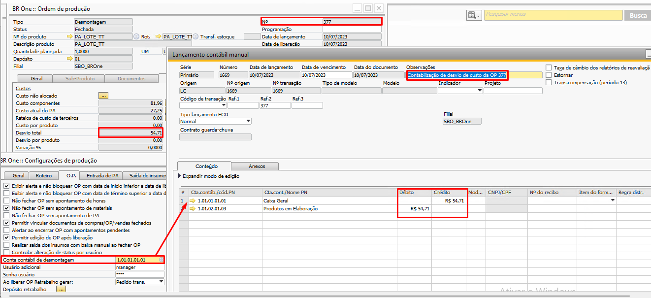651x298 pixels.
Task: Open chooser icon in Conta contábil de desmontagem field
Action: pos(161,260)
